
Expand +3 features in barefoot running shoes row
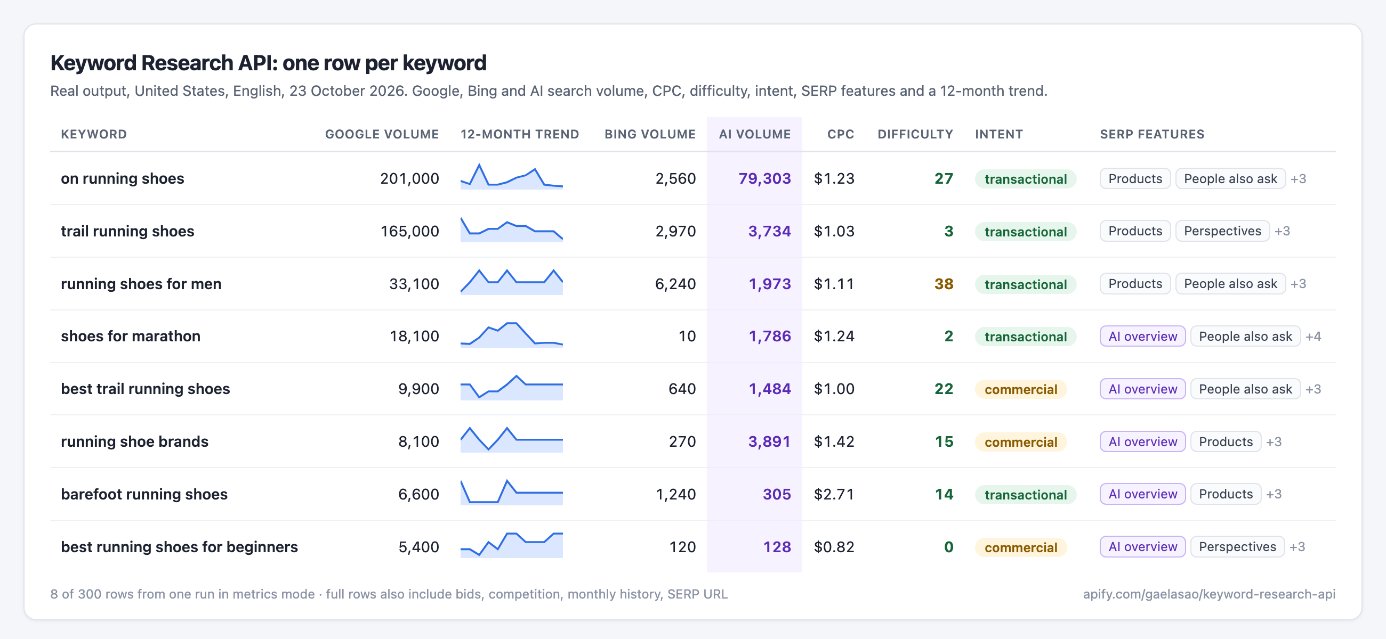click(x=1274, y=494)
